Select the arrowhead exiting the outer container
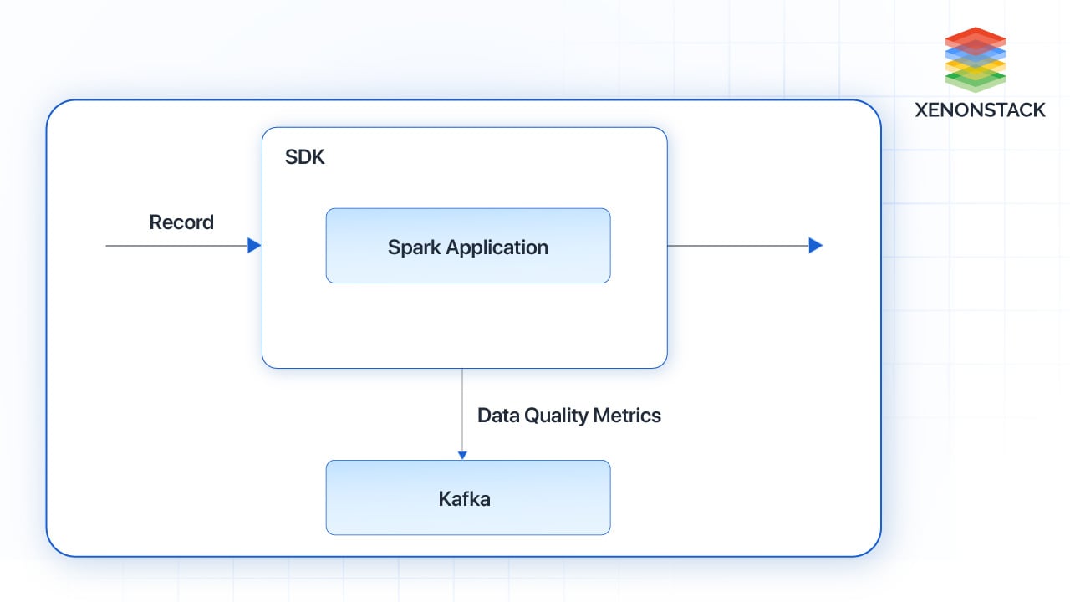Viewport: 1070px width, 602px height. pyautogui.click(x=817, y=245)
